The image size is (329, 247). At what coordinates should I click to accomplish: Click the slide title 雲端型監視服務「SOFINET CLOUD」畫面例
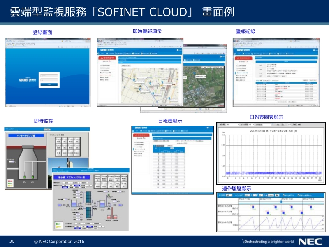point(122,12)
